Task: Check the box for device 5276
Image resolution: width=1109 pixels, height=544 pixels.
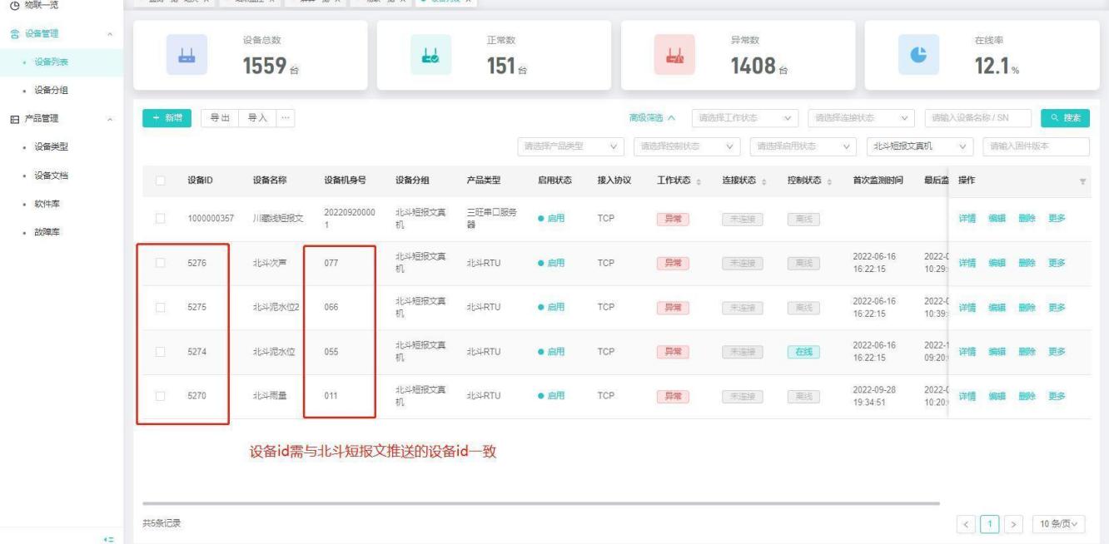Action: coord(160,263)
